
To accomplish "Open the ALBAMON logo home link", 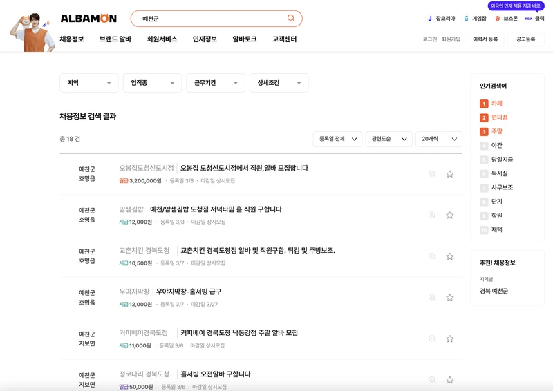I will pos(88,19).
